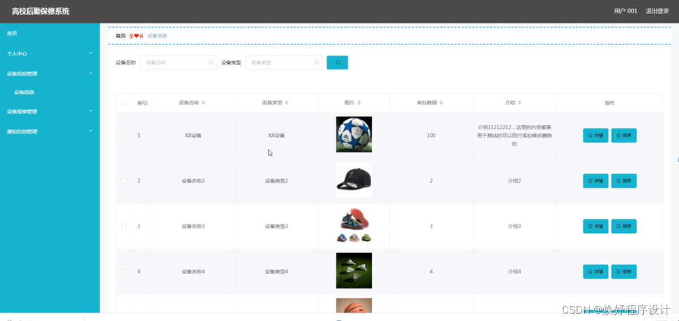Open 详情 for 设备名称4 row
679x321 pixels.
pos(596,272)
